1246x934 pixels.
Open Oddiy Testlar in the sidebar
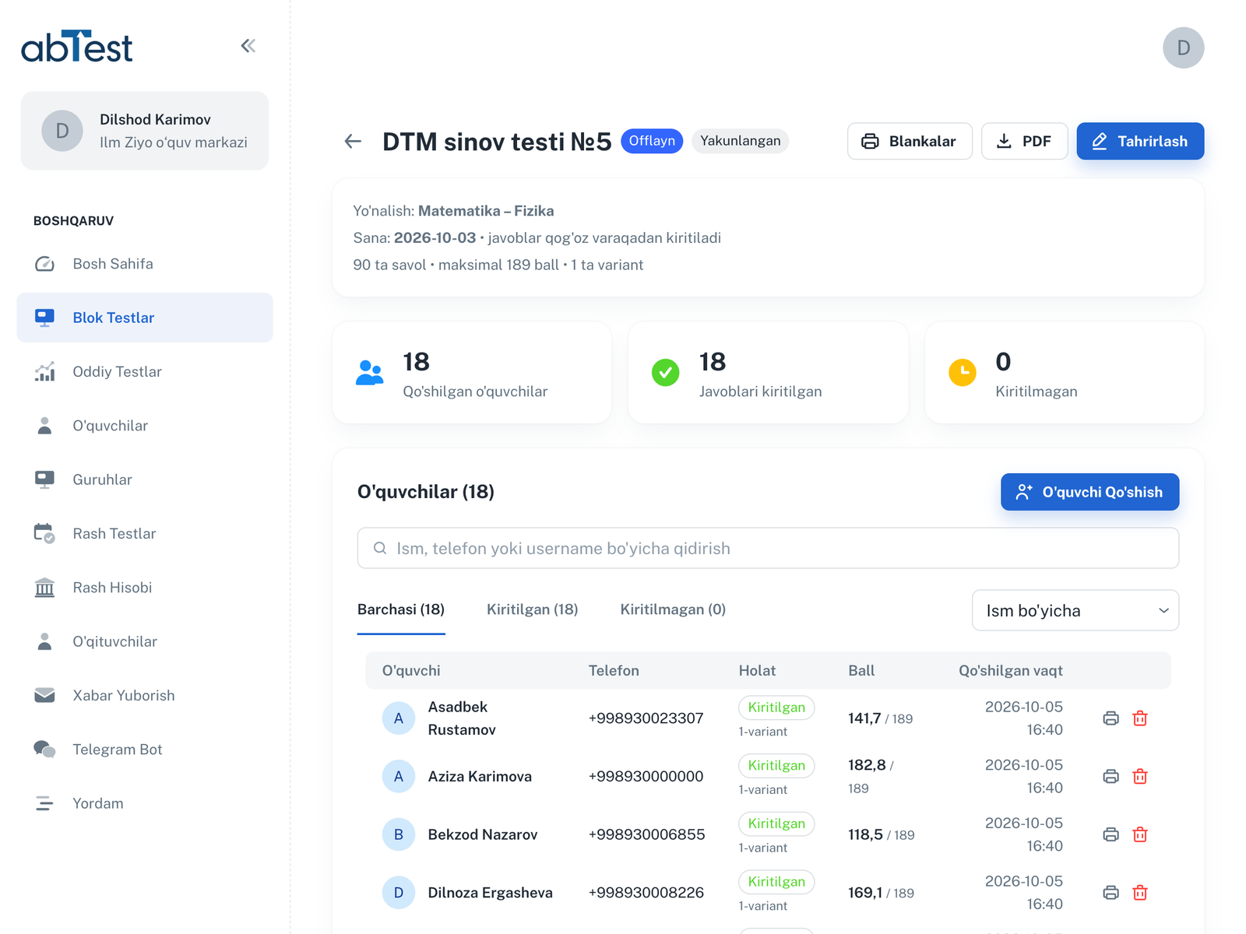tap(145, 371)
